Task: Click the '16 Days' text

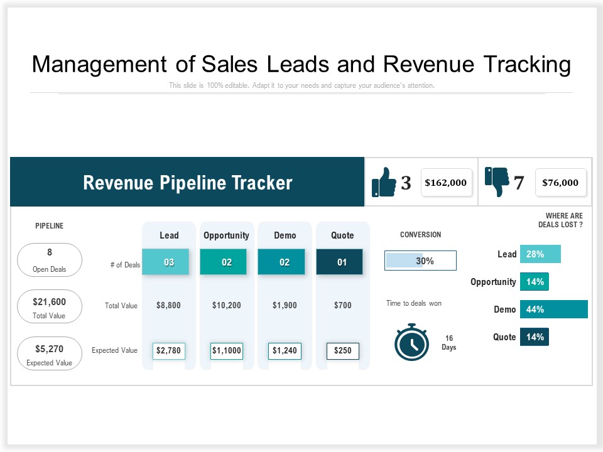Action: (x=448, y=343)
